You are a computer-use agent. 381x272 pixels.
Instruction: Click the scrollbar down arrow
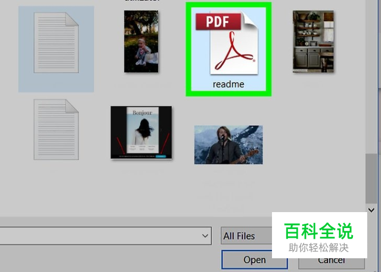371,210
